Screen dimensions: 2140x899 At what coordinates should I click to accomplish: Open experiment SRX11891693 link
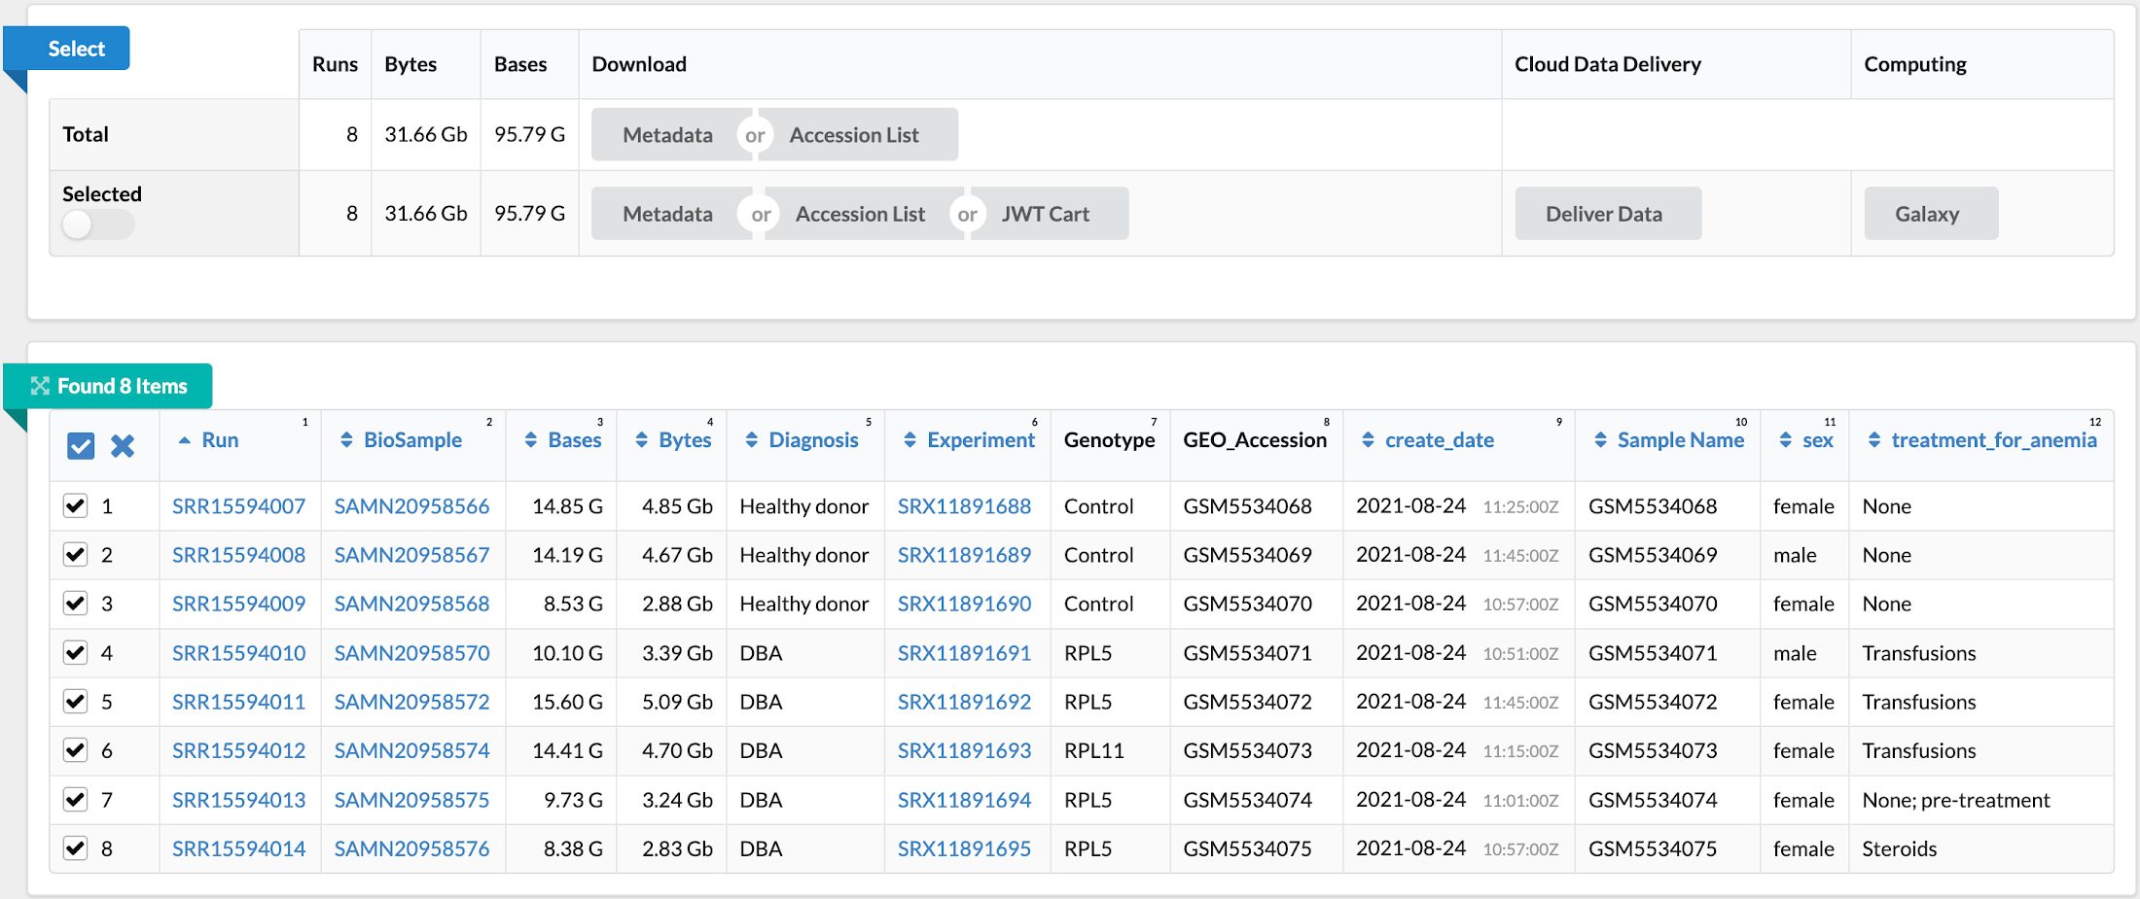coord(964,750)
